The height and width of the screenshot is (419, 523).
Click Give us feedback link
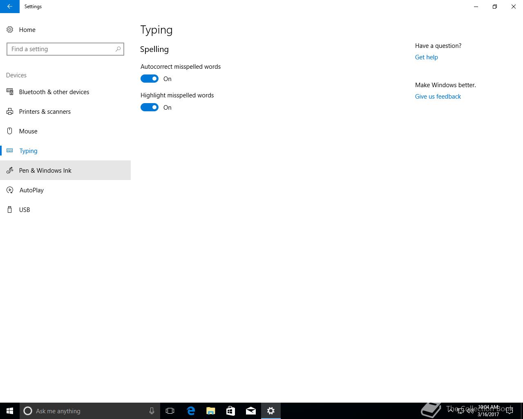pos(438,97)
